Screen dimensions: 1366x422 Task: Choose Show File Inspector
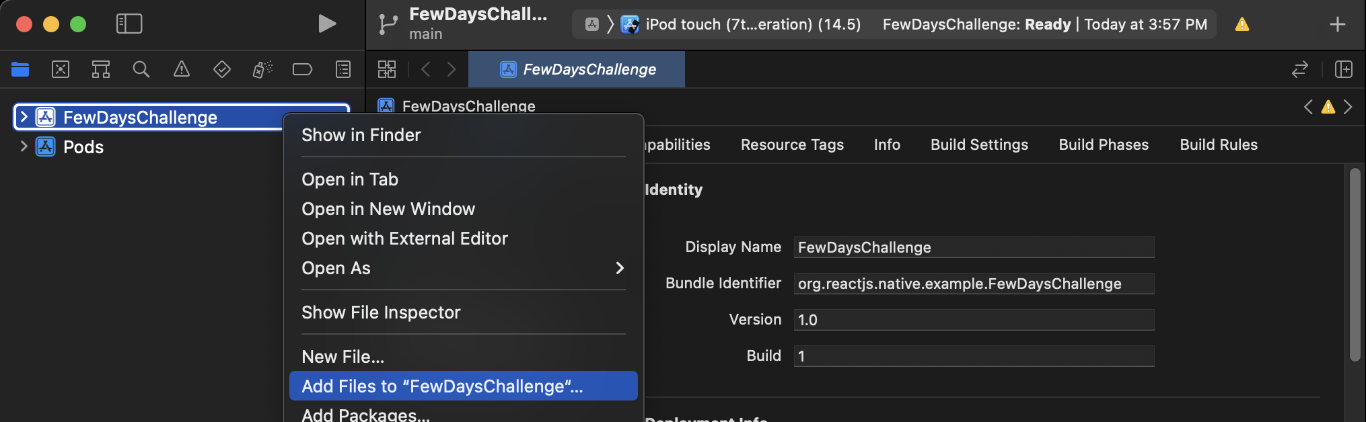464,312
